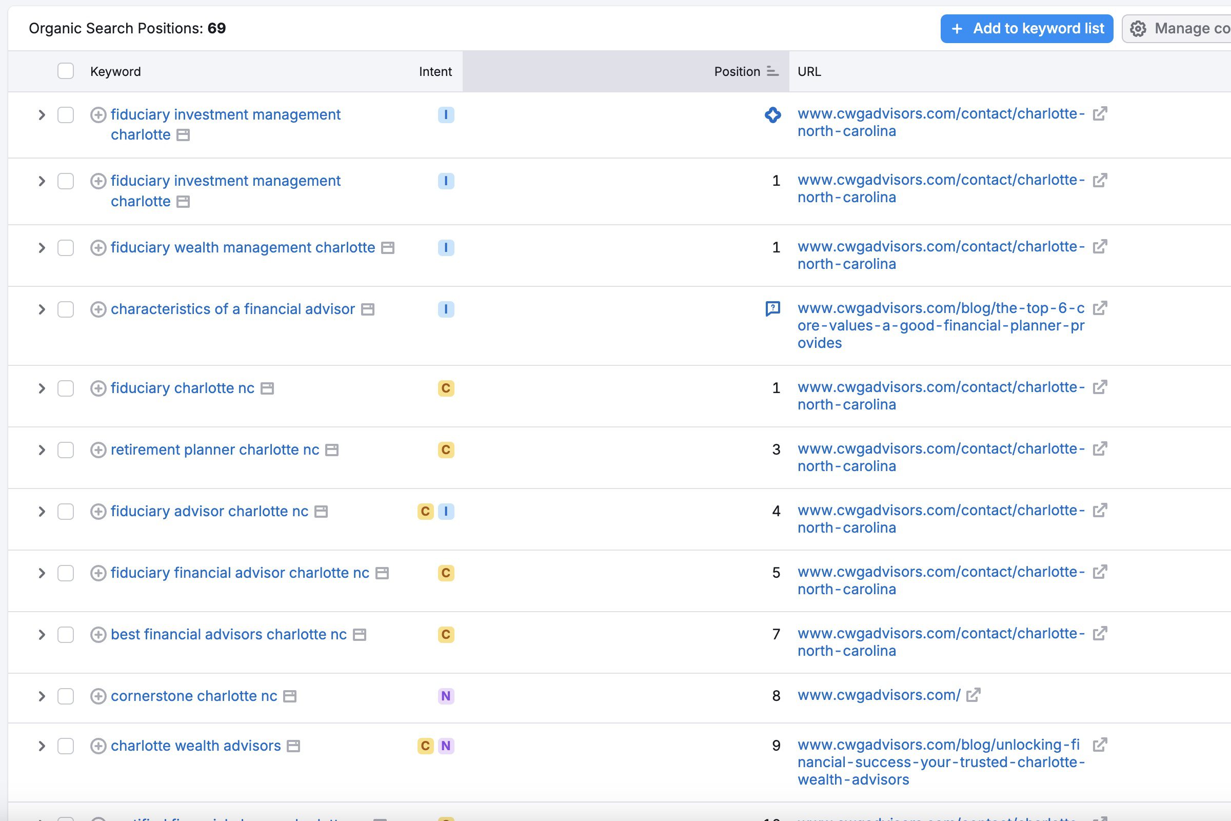Click plus icon next to charlotte wealth advisors
Image resolution: width=1231 pixels, height=821 pixels.
click(98, 746)
